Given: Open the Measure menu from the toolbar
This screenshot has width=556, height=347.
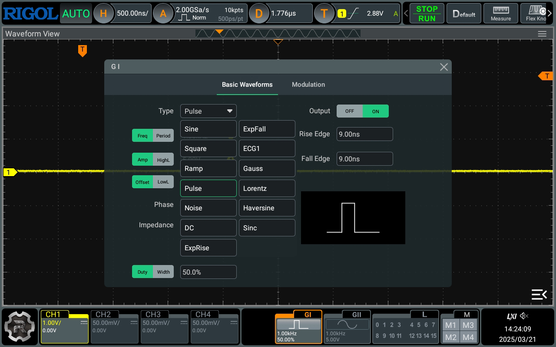Looking at the screenshot, I should [x=500, y=13].
